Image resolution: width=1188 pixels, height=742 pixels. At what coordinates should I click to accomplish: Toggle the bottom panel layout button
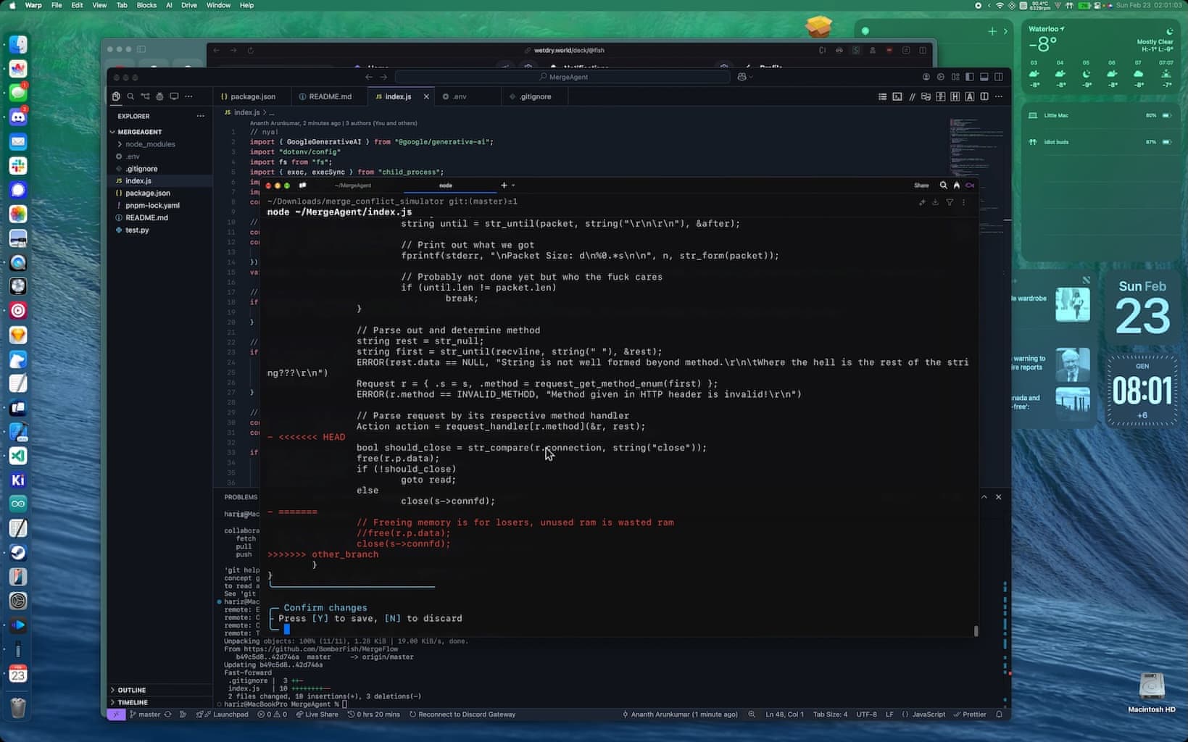(984, 77)
